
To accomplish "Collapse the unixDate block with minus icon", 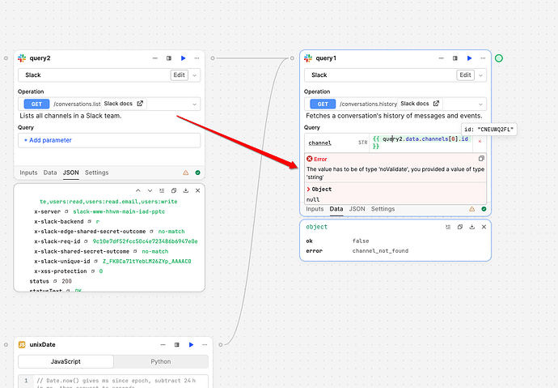I will [x=163, y=344].
